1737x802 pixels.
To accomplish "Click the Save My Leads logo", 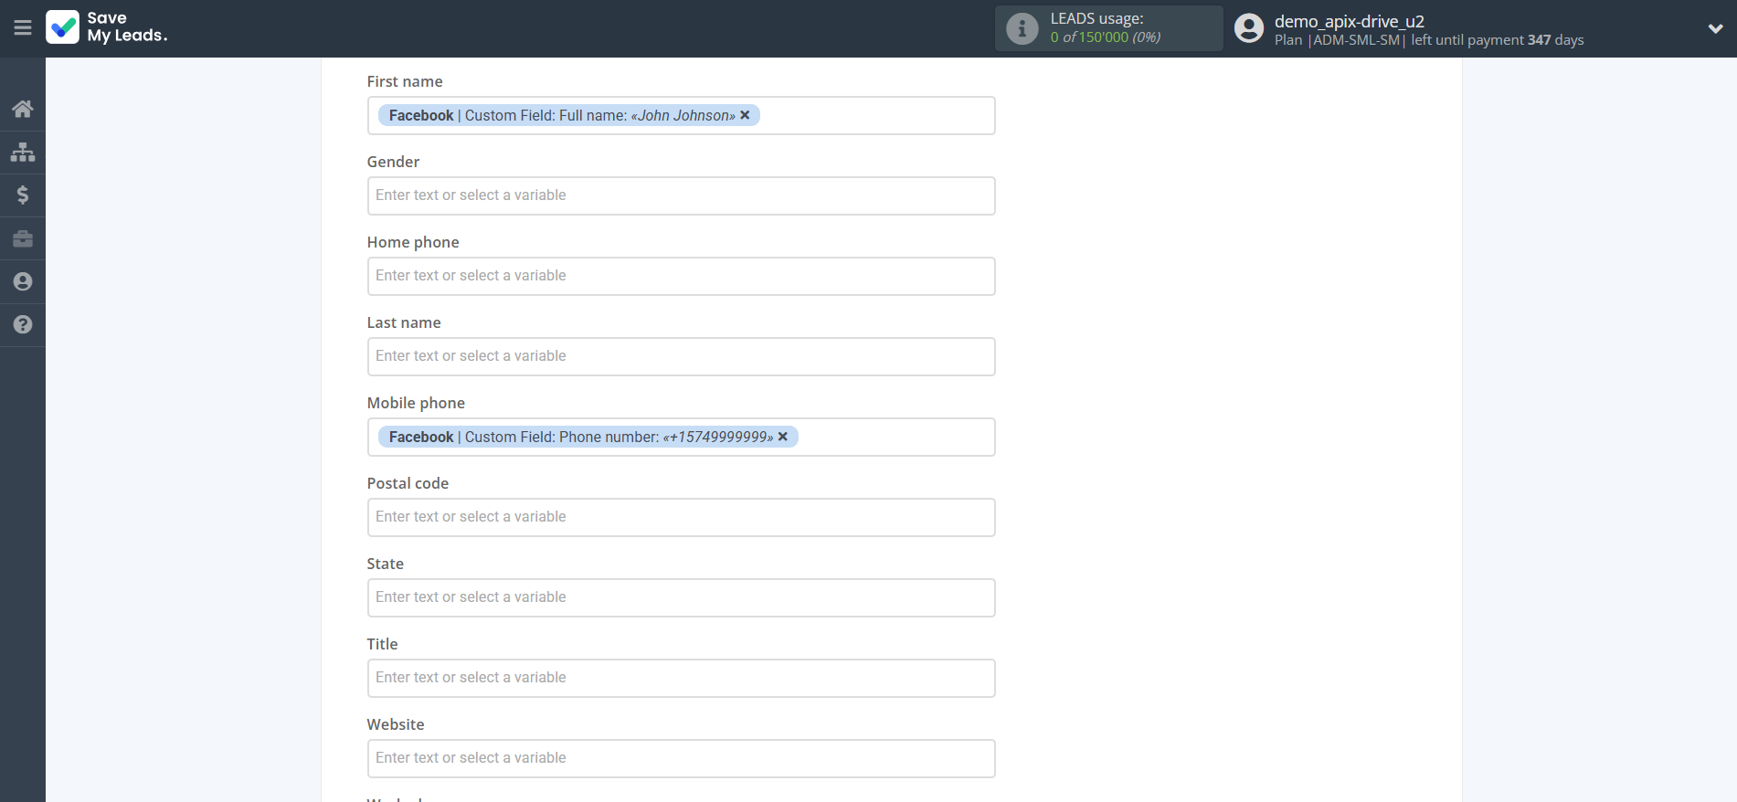I will click(x=107, y=27).
